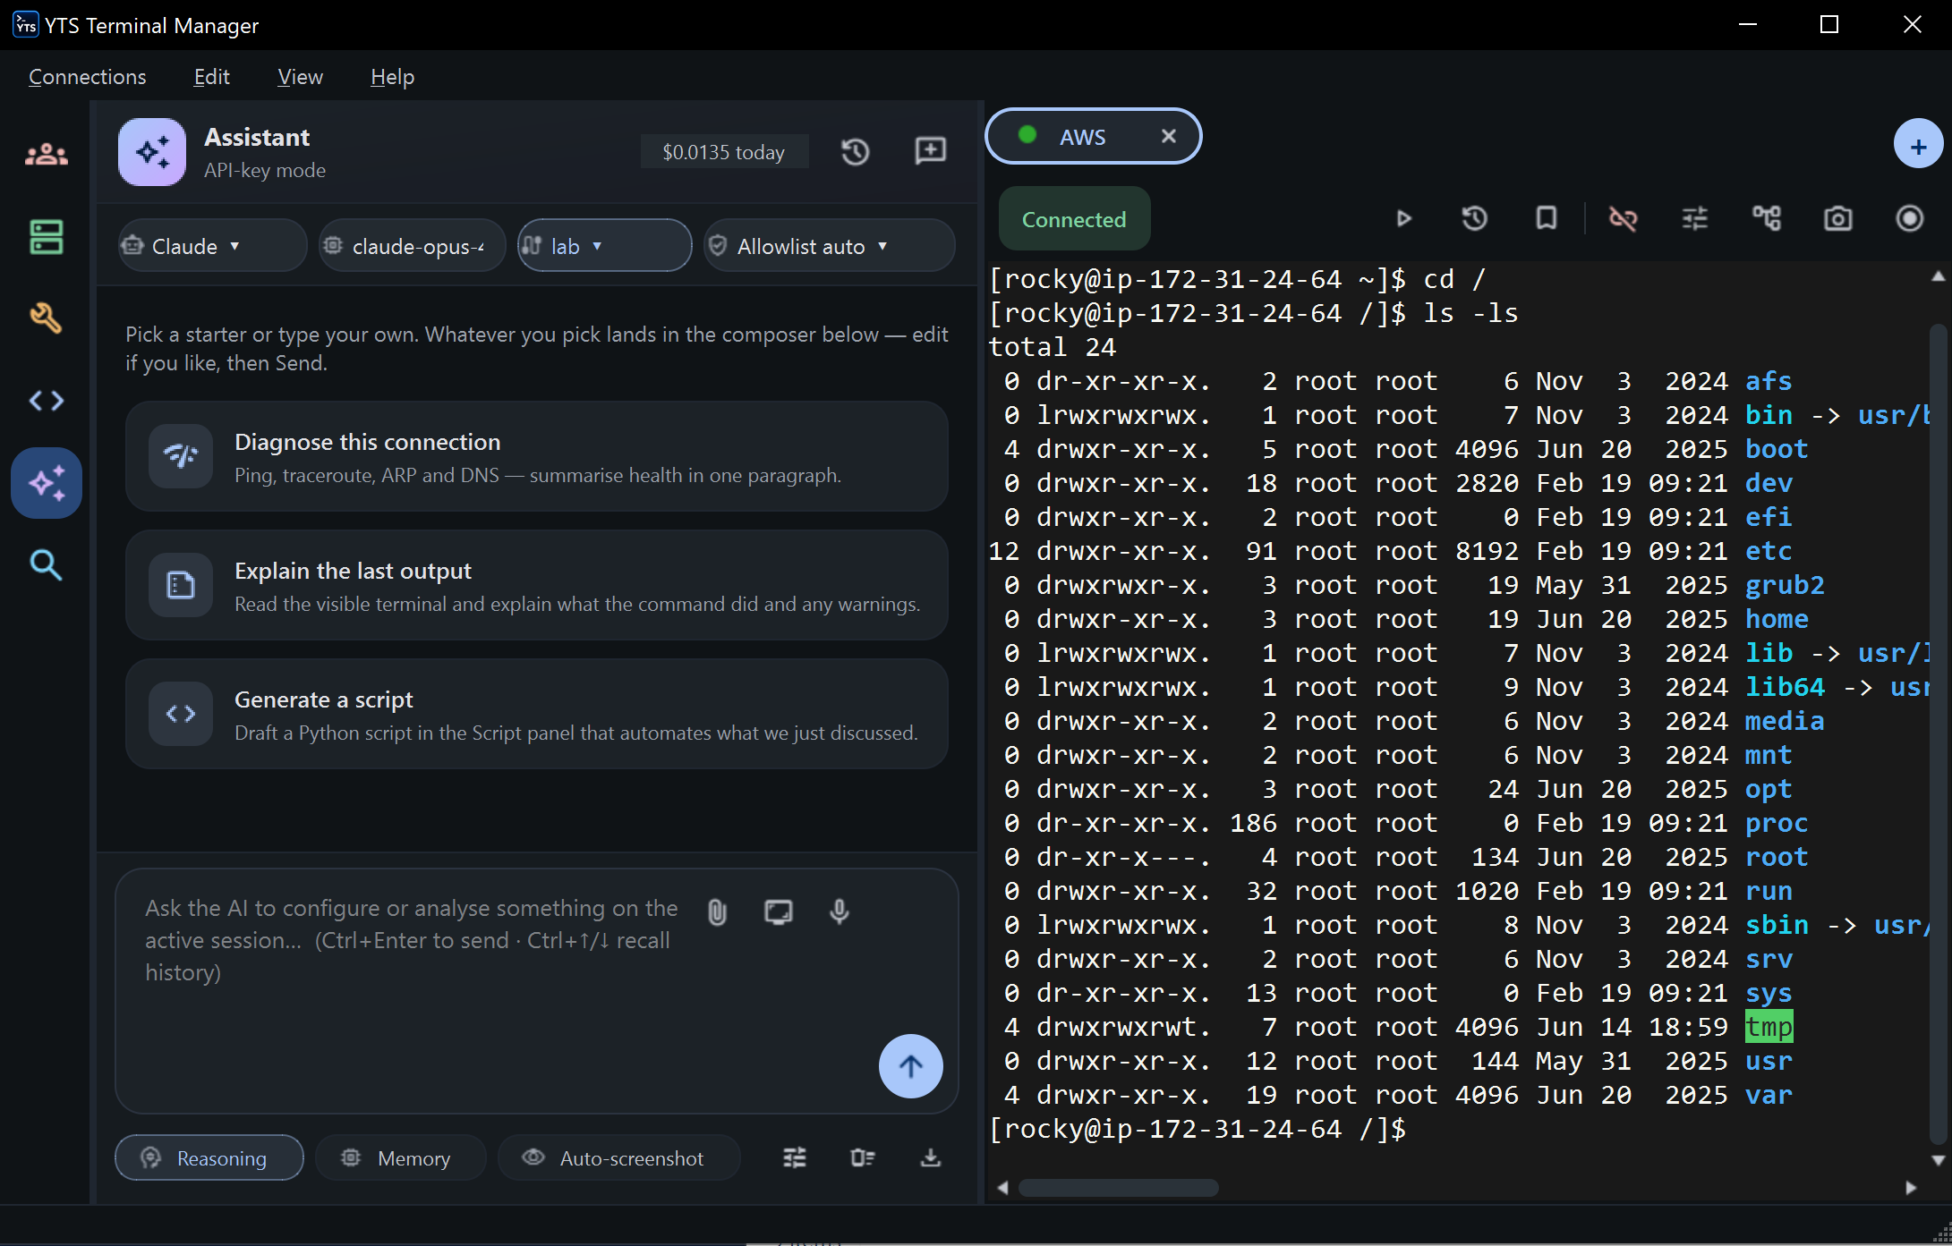Click the terminal vertical scrollbar track
Viewport: 1952px width, 1246px height.
1938,733
